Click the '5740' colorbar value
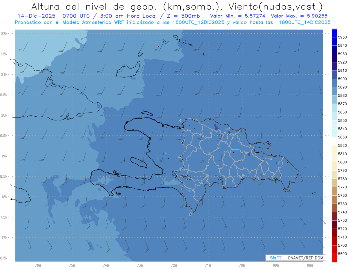 [342, 212]
